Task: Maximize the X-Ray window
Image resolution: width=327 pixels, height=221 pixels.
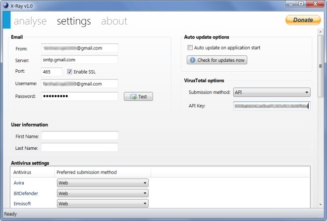Action: 301,4
